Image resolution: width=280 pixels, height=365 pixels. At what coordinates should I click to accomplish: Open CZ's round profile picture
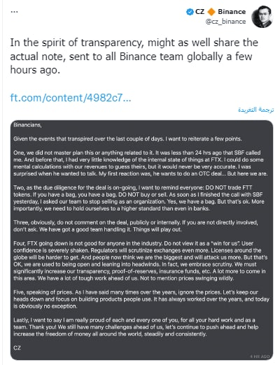[x=262, y=17]
